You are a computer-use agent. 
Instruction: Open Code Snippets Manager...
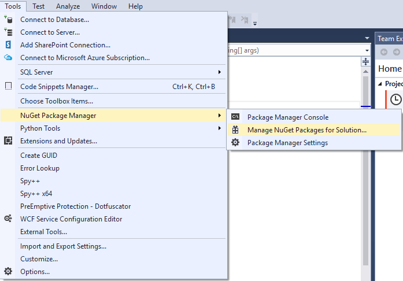(113, 87)
